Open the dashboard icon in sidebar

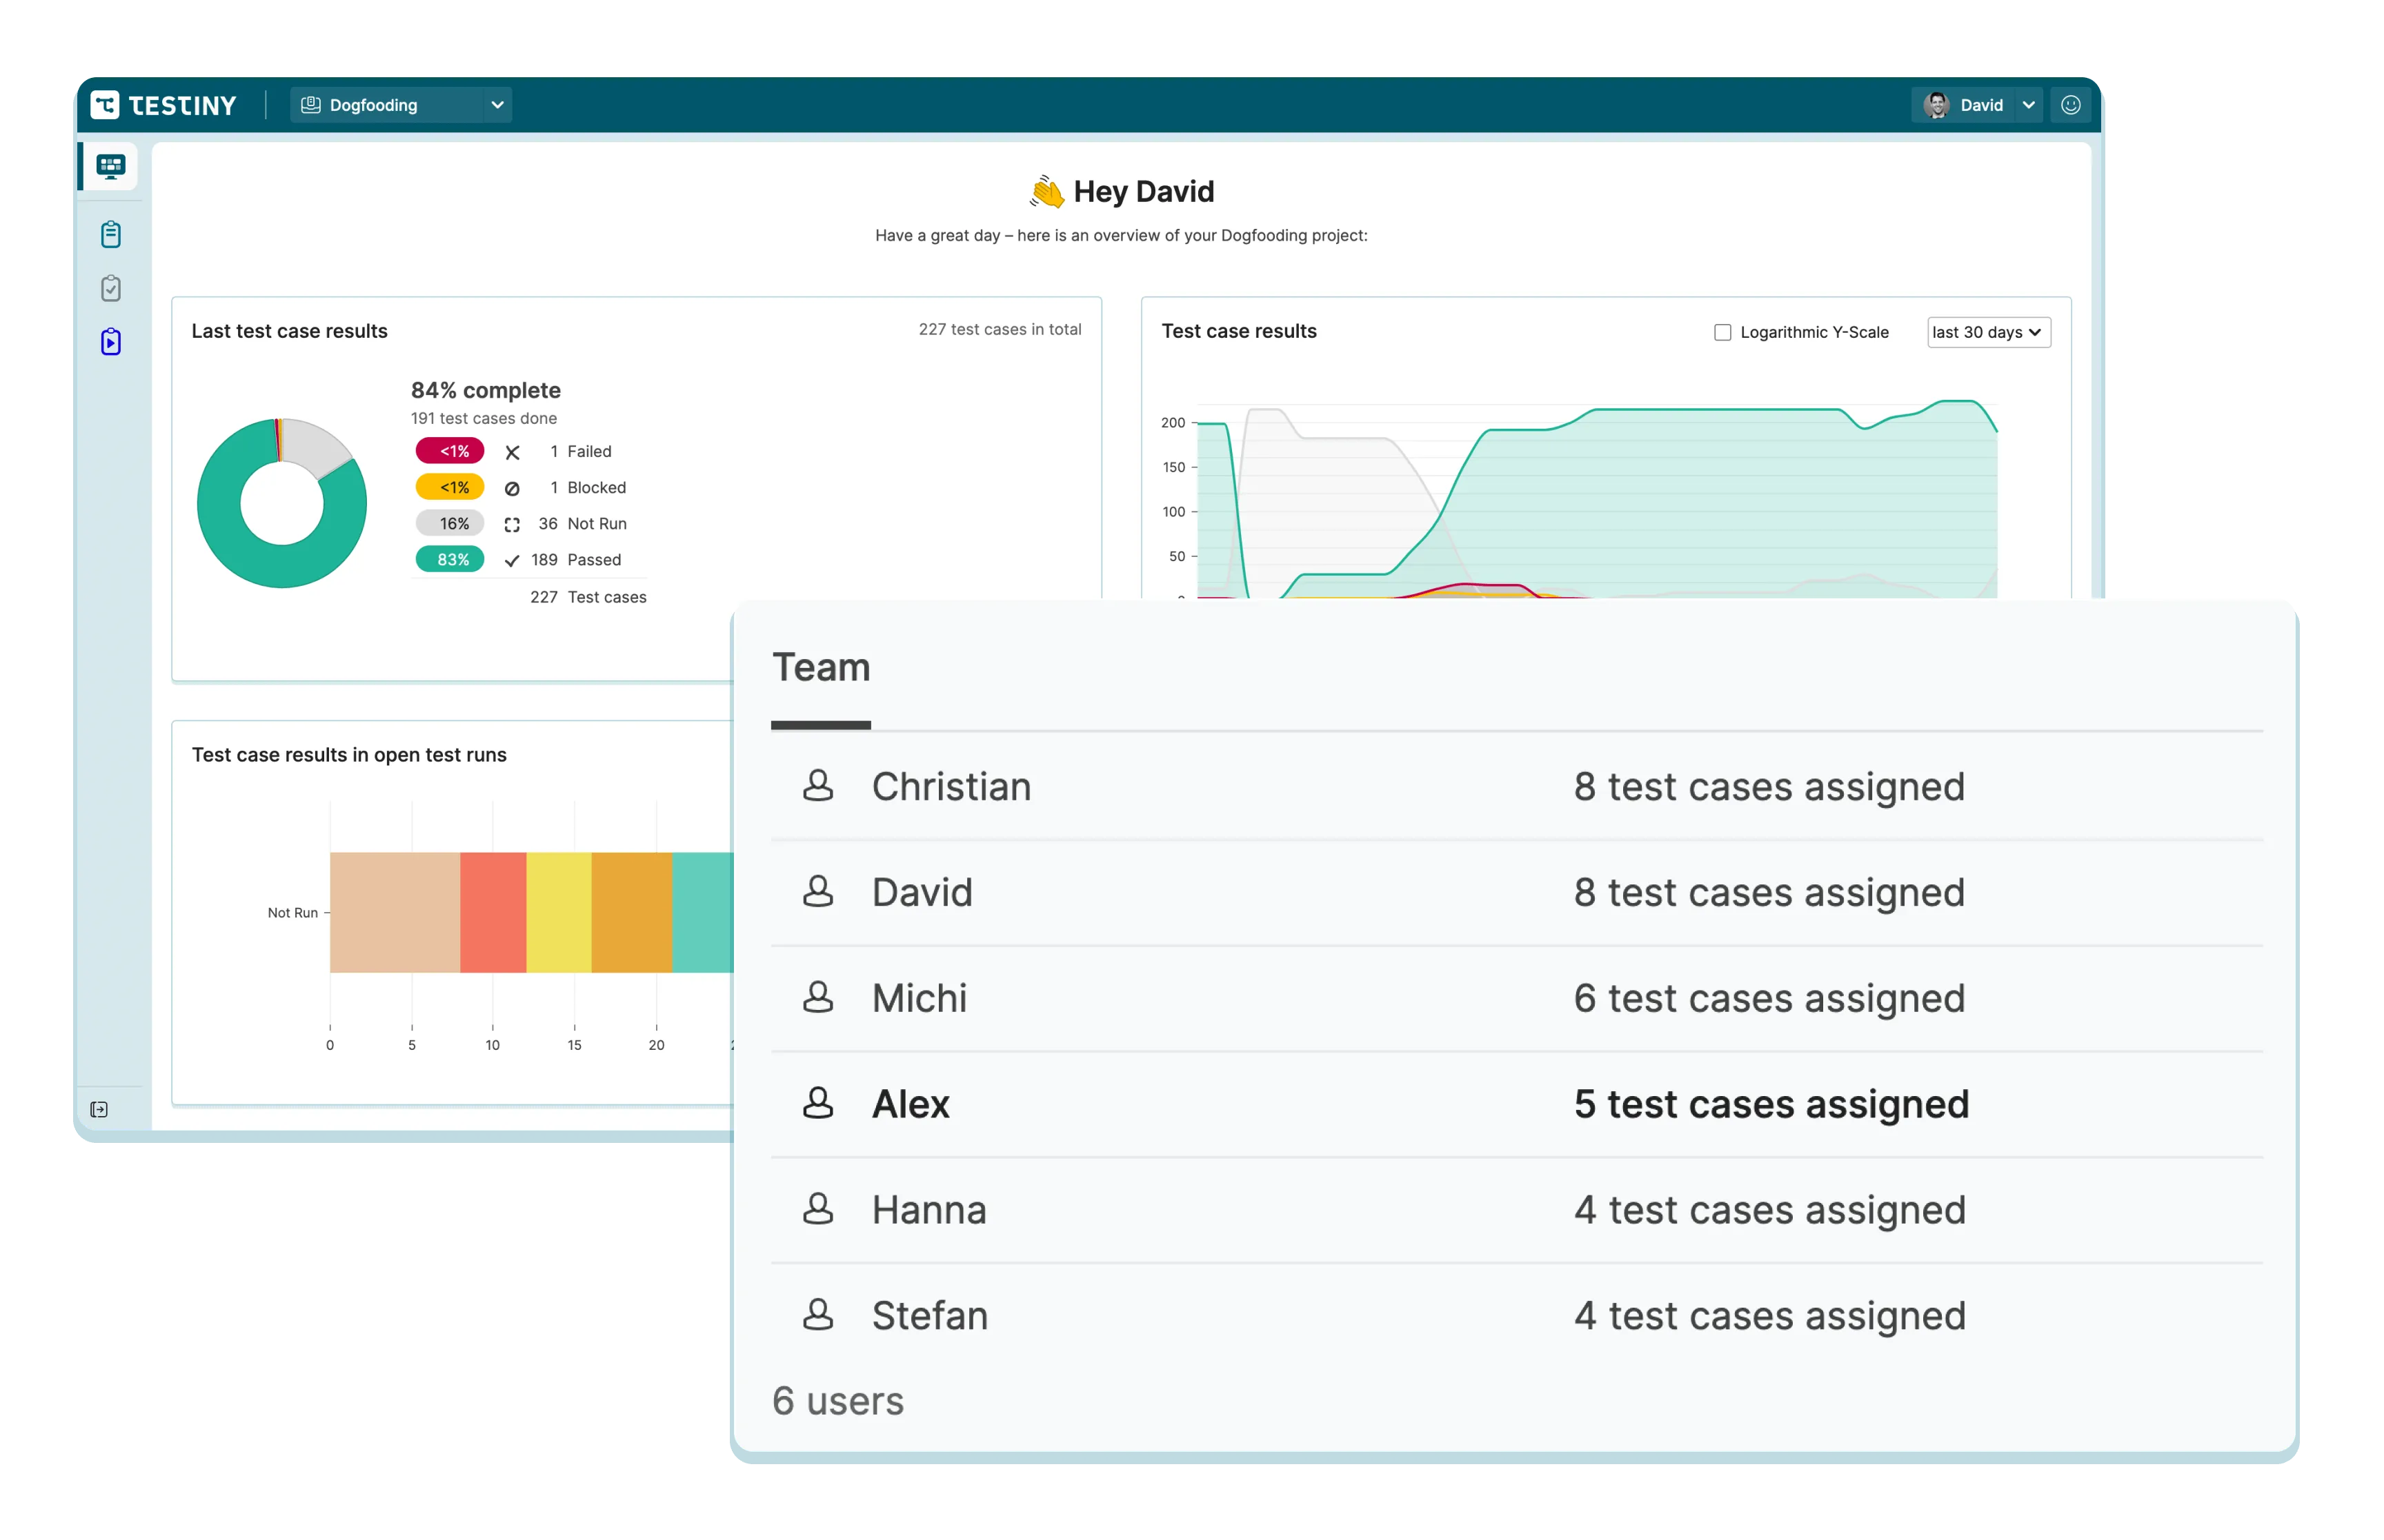[x=110, y=166]
